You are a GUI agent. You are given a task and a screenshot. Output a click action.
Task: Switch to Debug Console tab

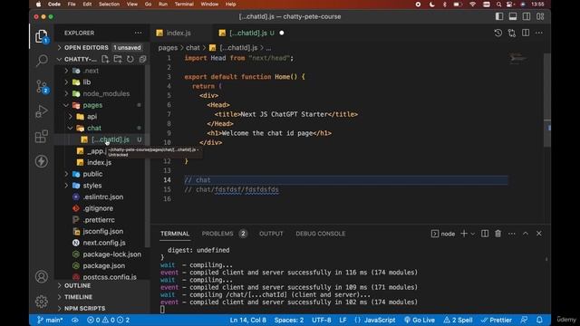pos(320,234)
